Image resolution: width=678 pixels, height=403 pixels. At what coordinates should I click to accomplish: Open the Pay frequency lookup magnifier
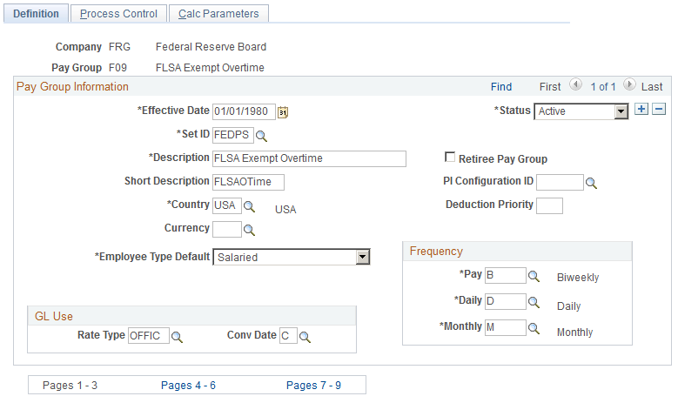point(534,276)
